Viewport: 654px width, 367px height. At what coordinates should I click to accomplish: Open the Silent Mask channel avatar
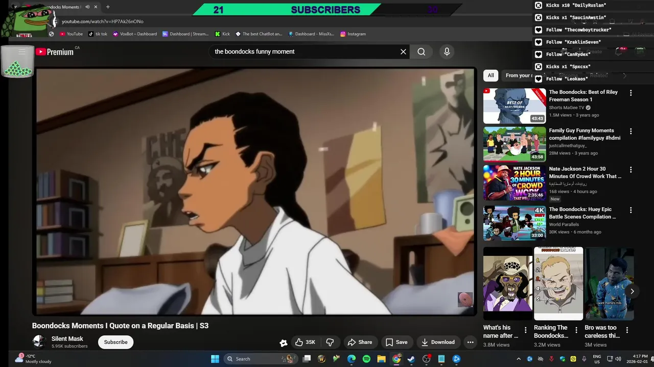pyautogui.click(x=39, y=342)
